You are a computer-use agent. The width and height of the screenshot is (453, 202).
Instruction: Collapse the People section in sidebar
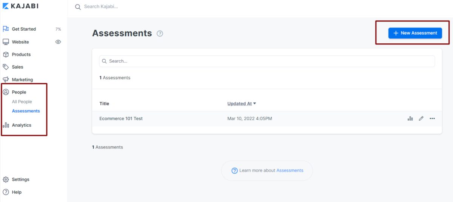tap(19, 92)
